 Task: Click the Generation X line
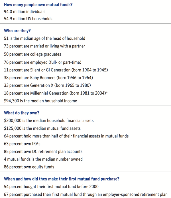[x=47, y=85]
